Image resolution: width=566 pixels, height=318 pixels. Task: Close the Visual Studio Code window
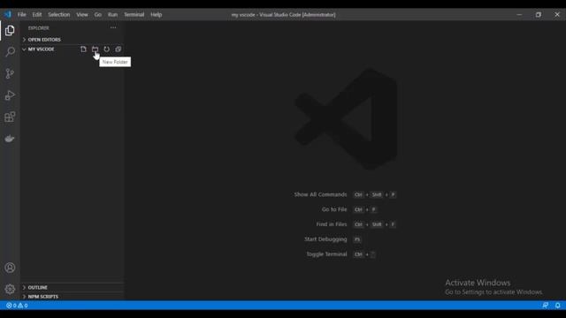click(557, 14)
